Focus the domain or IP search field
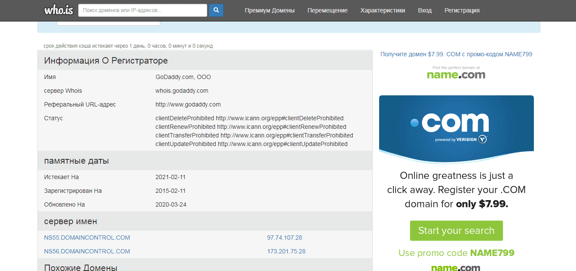The width and height of the screenshot is (576, 271). (142, 10)
